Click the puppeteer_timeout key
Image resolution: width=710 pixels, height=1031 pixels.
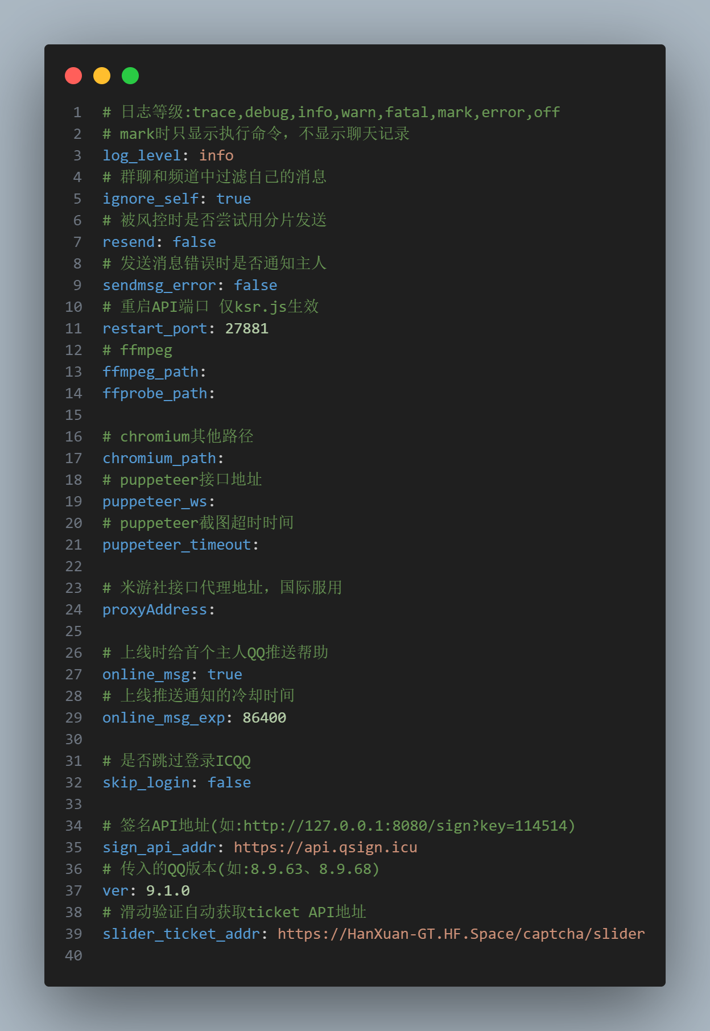(176, 545)
